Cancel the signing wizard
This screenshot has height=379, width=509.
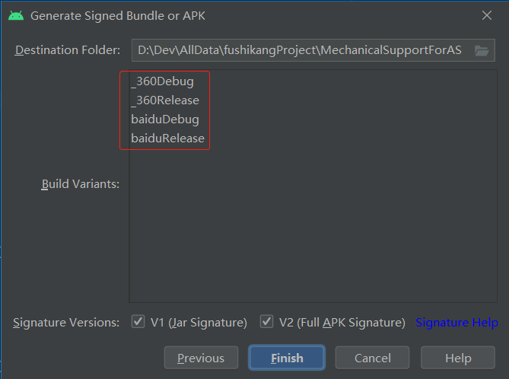click(373, 358)
